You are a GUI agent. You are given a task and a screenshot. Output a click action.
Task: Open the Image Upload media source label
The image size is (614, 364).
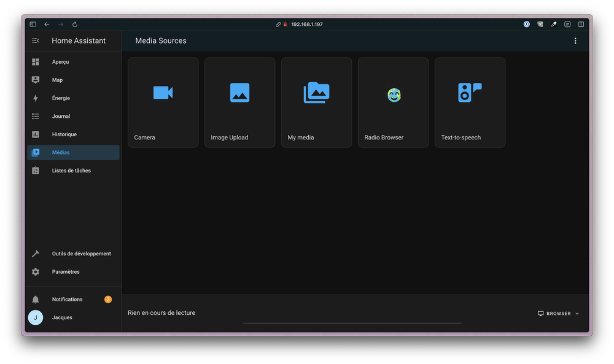pyautogui.click(x=230, y=137)
